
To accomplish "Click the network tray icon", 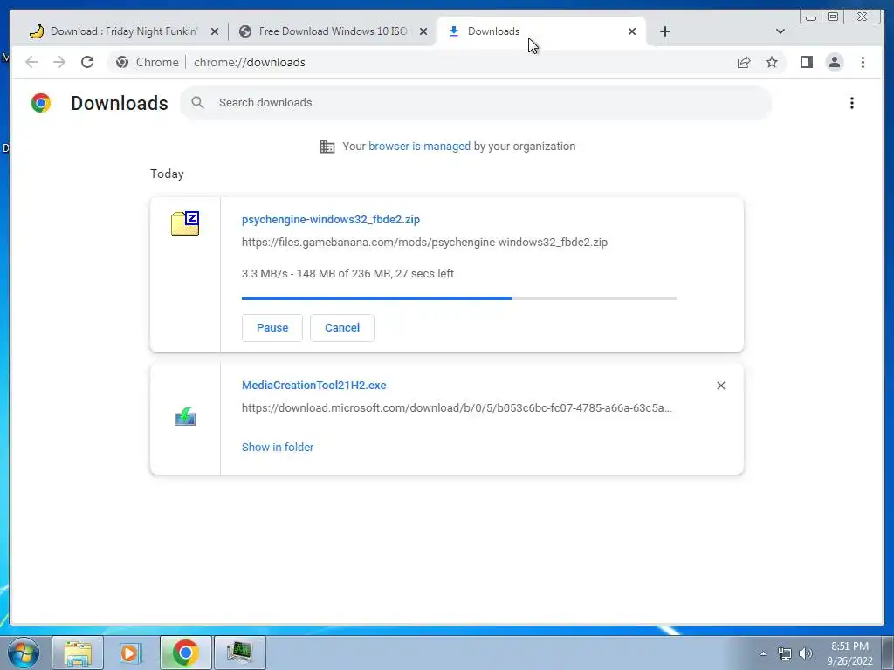I will tap(785, 653).
